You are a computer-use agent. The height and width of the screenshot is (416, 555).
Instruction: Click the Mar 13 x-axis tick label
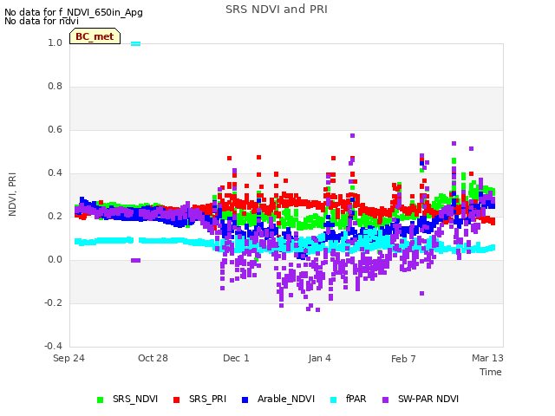click(x=487, y=358)
